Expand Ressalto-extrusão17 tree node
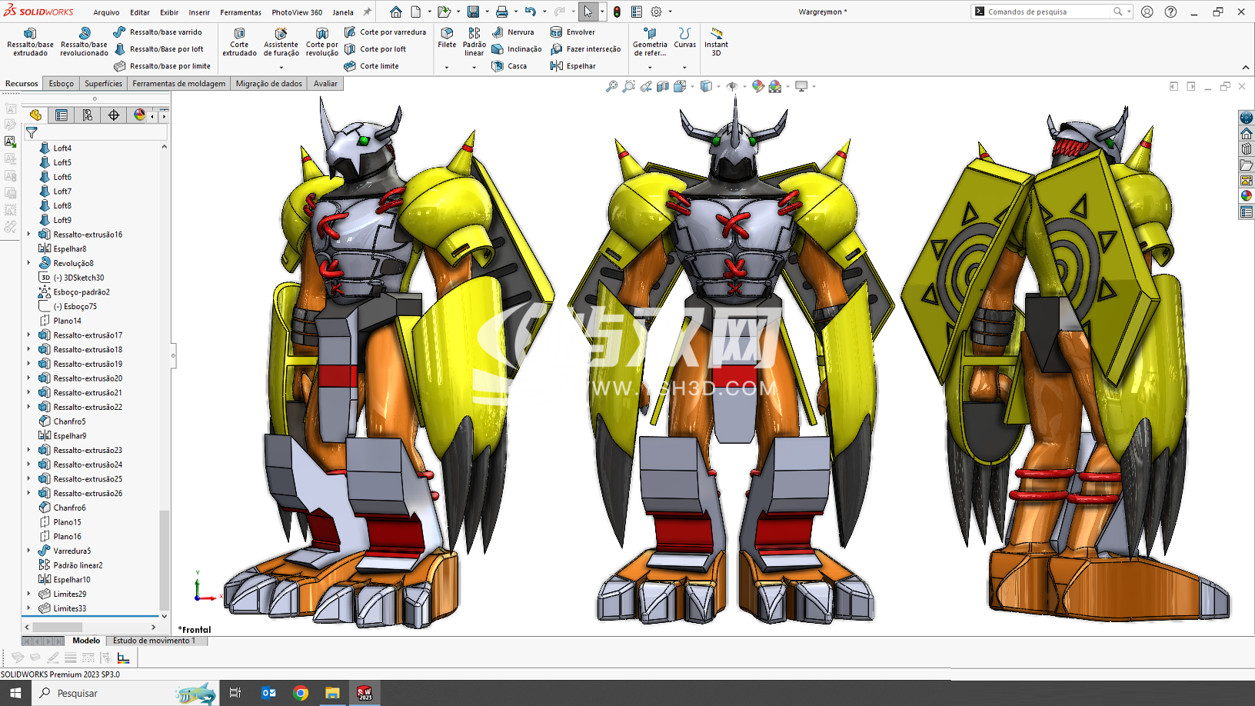The image size is (1255, 706). (x=29, y=335)
